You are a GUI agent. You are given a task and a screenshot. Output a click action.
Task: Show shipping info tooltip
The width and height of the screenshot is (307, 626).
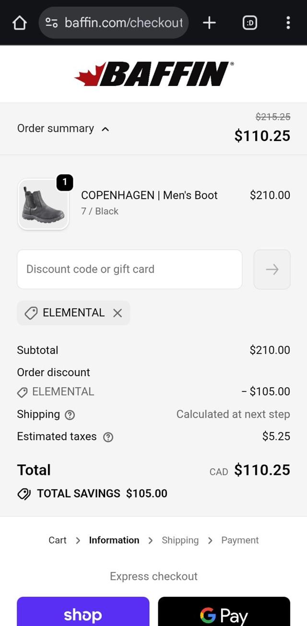coord(70,415)
